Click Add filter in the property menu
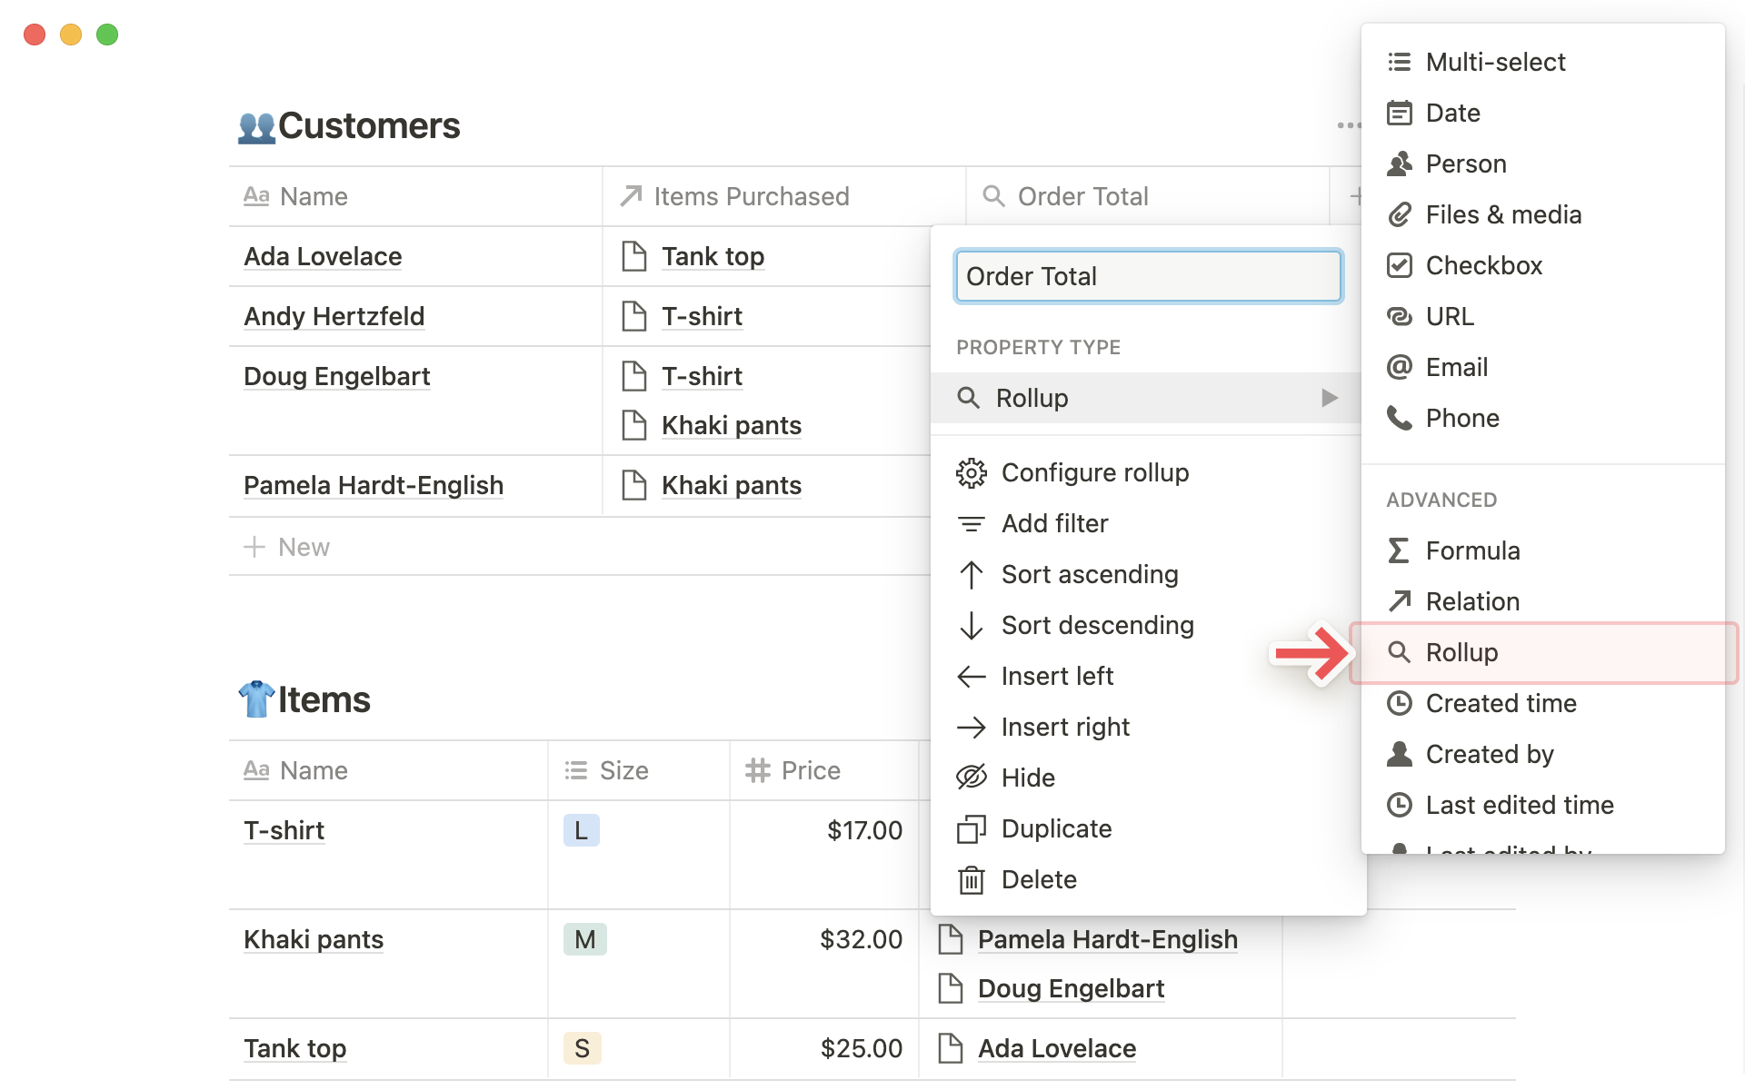The image size is (1745, 1090). click(1052, 522)
